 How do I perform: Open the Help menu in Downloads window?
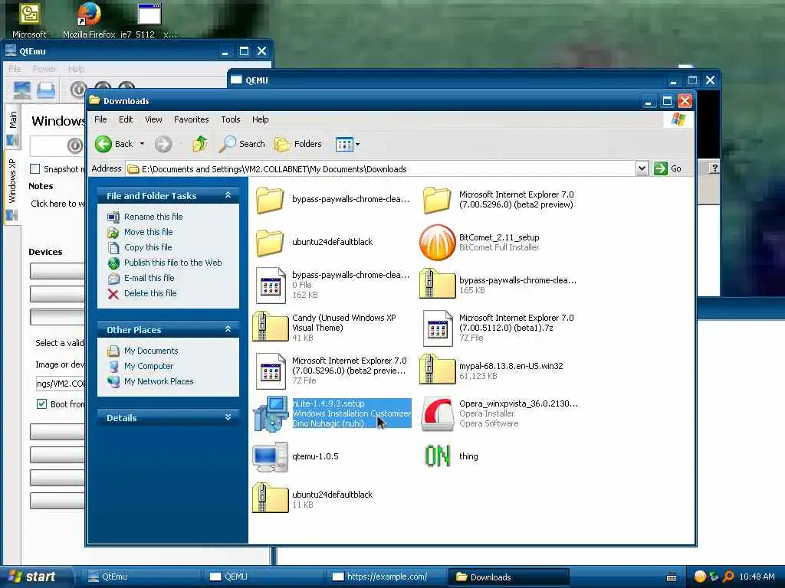pos(261,119)
